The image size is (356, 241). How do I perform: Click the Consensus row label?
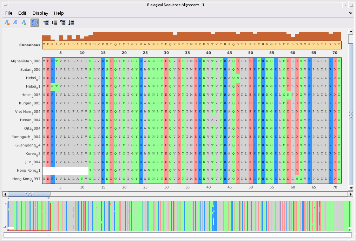30,45
